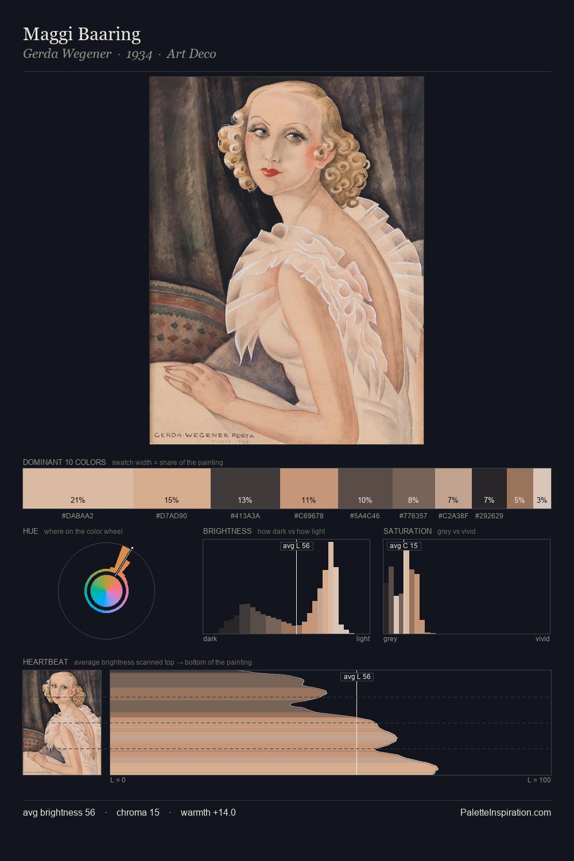Click the hex code #5A4C46

(365, 516)
